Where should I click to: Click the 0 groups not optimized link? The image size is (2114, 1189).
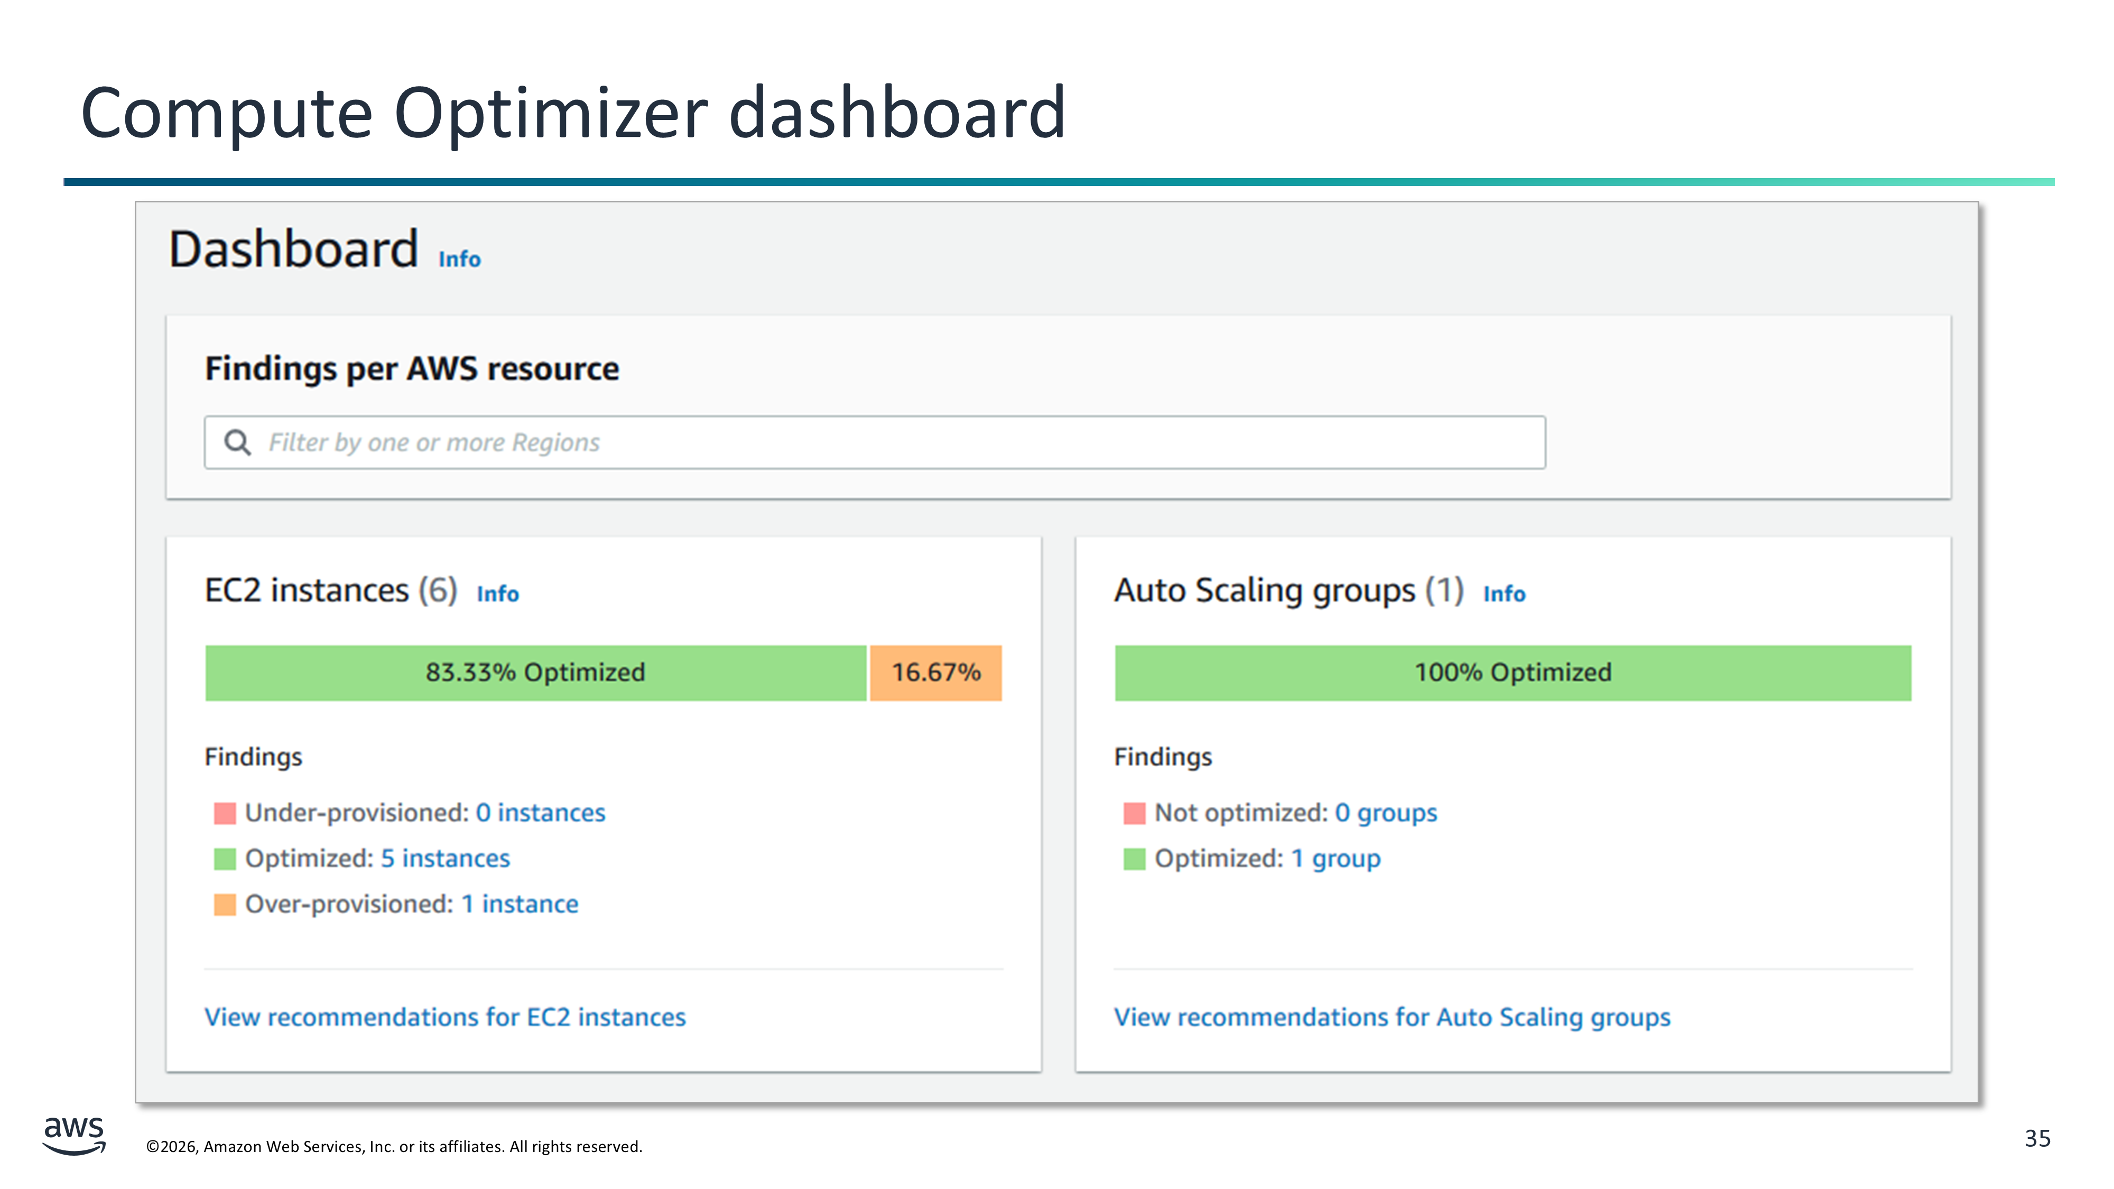[x=1385, y=812]
